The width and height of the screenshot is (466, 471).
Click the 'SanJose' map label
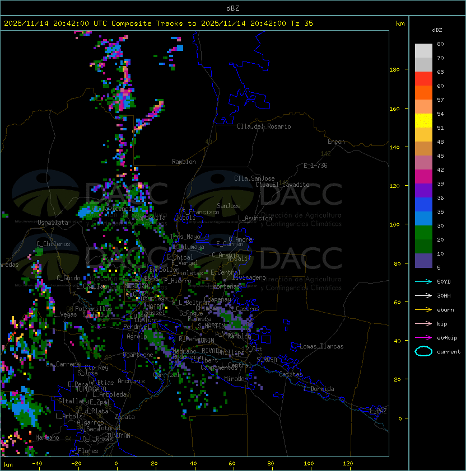pos(229,206)
